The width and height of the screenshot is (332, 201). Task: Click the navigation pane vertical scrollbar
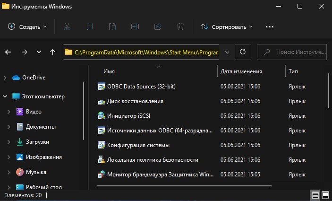[x=84, y=111]
